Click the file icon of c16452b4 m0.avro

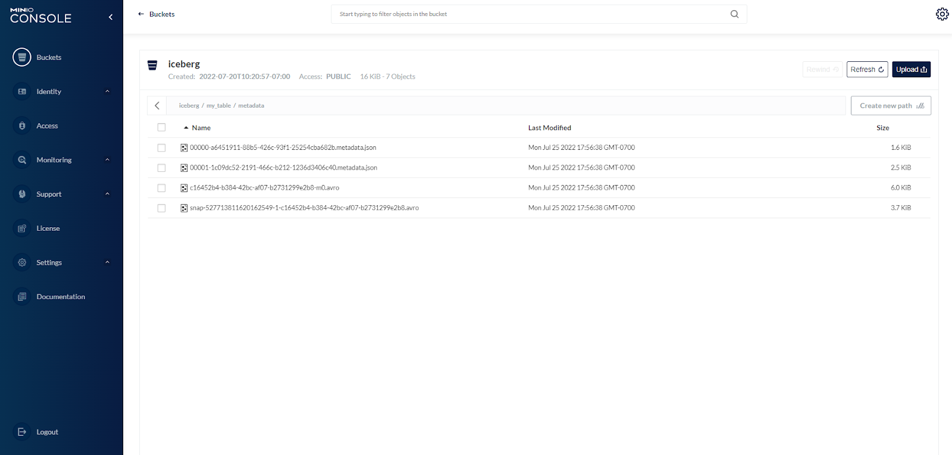[x=184, y=188]
